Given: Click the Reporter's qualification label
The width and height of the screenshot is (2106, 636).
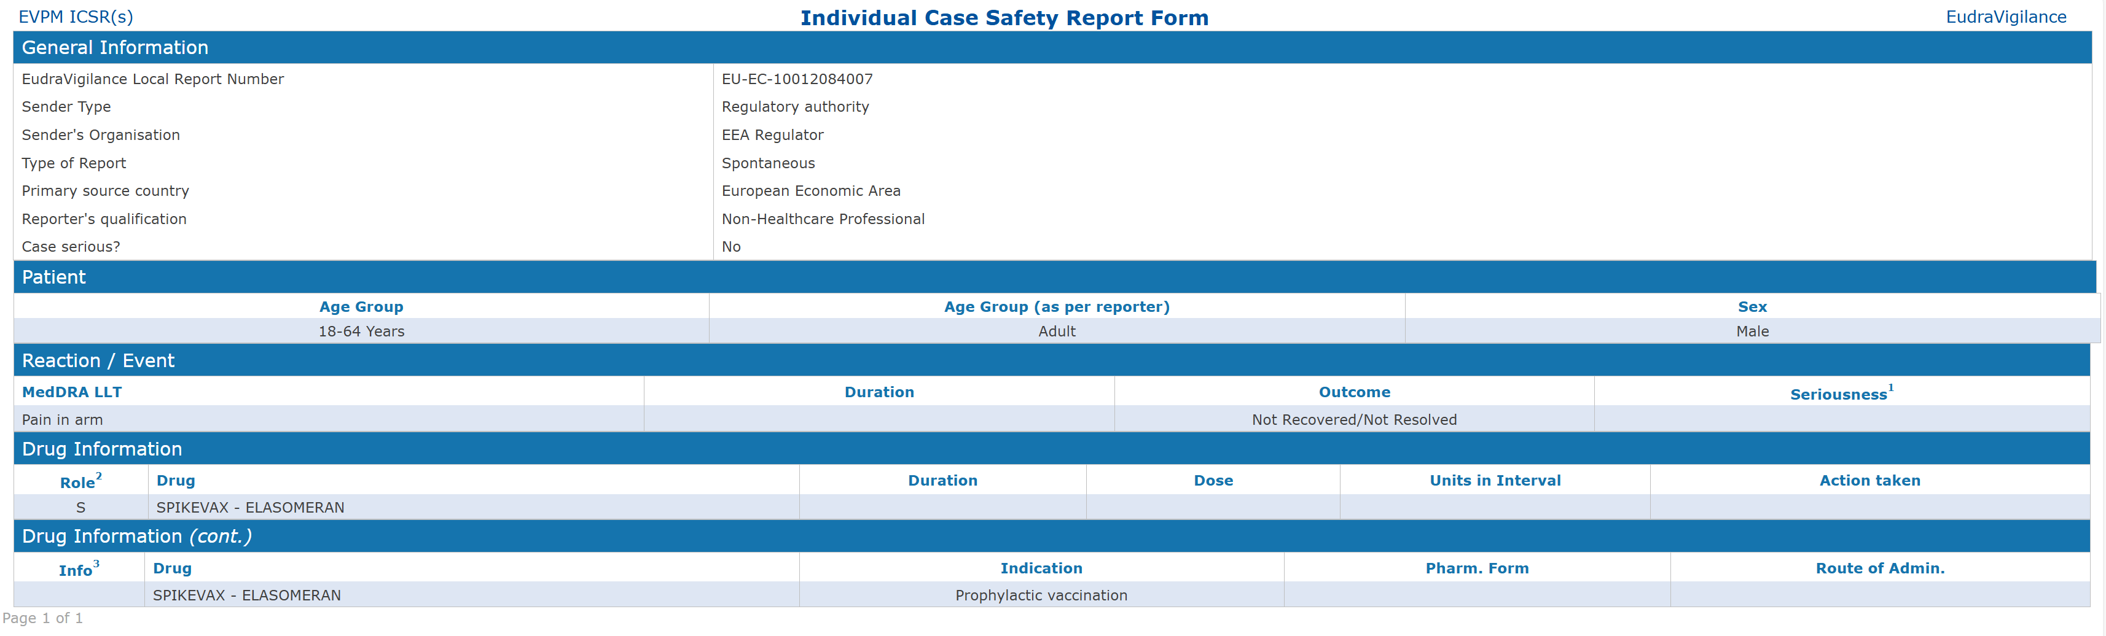Looking at the screenshot, I should pyautogui.click(x=104, y=219).
